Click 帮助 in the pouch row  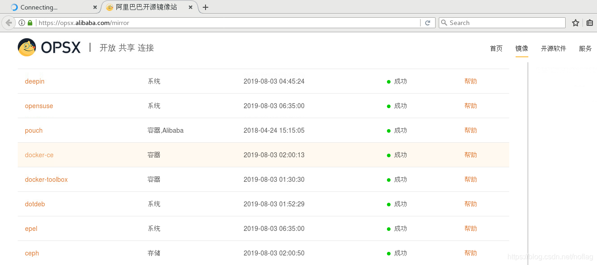pyautogui.click(x=471, y=130)
